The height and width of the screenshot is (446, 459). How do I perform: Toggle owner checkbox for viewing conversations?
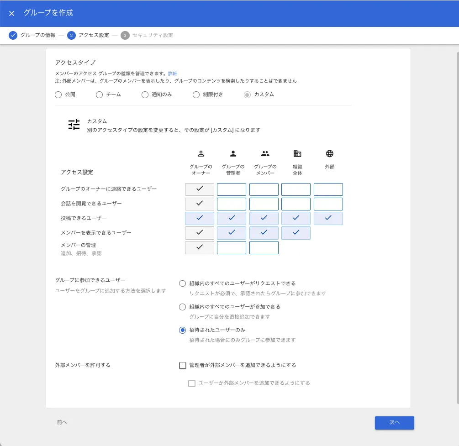199,204
